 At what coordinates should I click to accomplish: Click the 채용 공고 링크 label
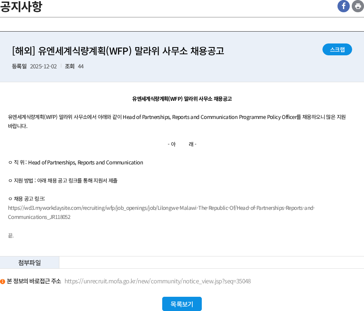pyautogui.click(x=27, y=199)
